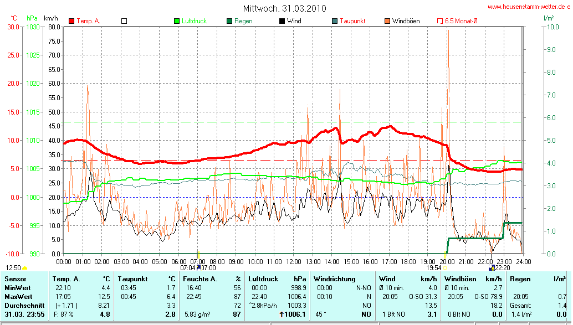Click the moon icon next to 22:20
The image size is (573, 325).
[492, 268]
